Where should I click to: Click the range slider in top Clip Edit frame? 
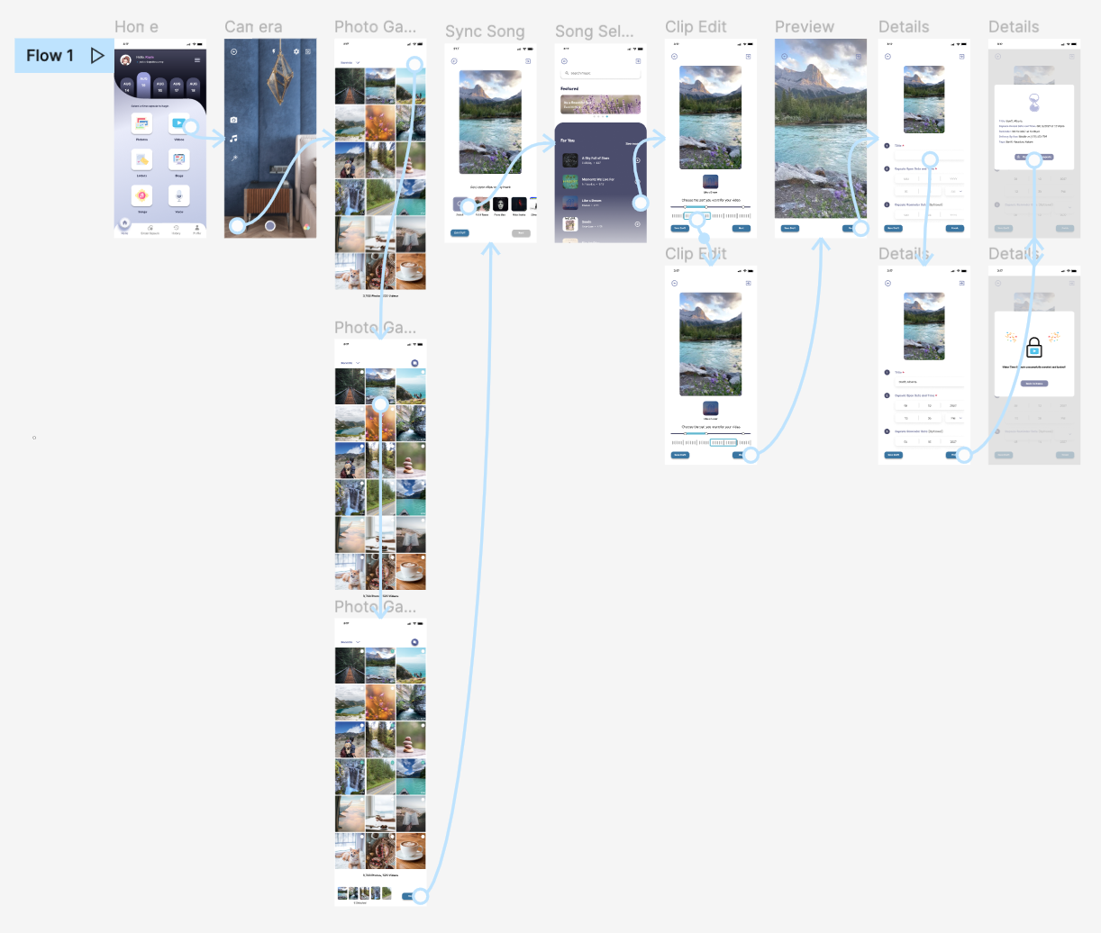pos(711,207)
